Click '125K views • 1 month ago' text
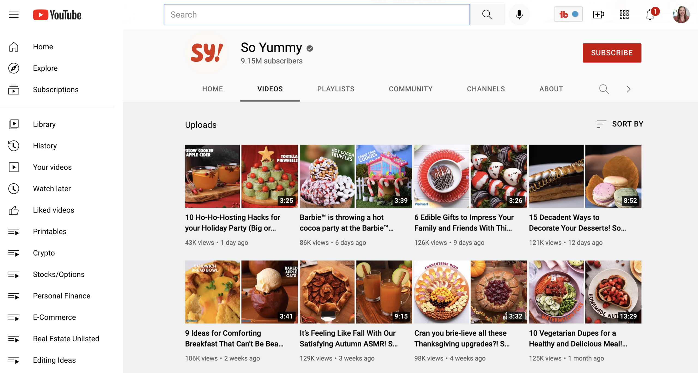This screenshot has height=373, width=698. click(566, 358)
